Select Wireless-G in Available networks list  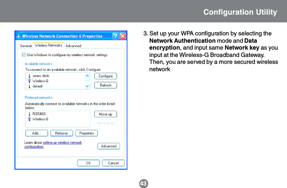coord(40,81)
